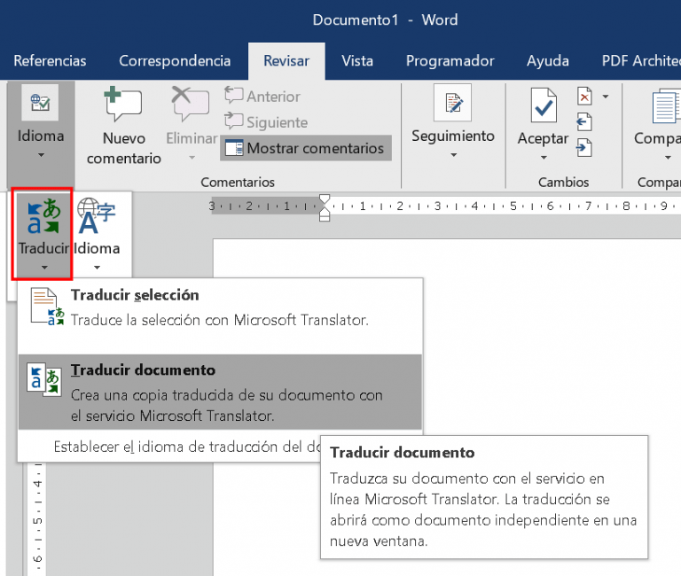
Task: Open the Ayuda tab
Action: [x=548, y=61]
